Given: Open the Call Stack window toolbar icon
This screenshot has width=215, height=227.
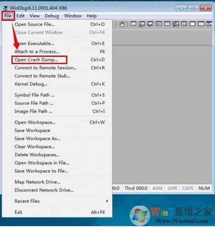Looking at the screenshot, I should click(x=176, y=24).
